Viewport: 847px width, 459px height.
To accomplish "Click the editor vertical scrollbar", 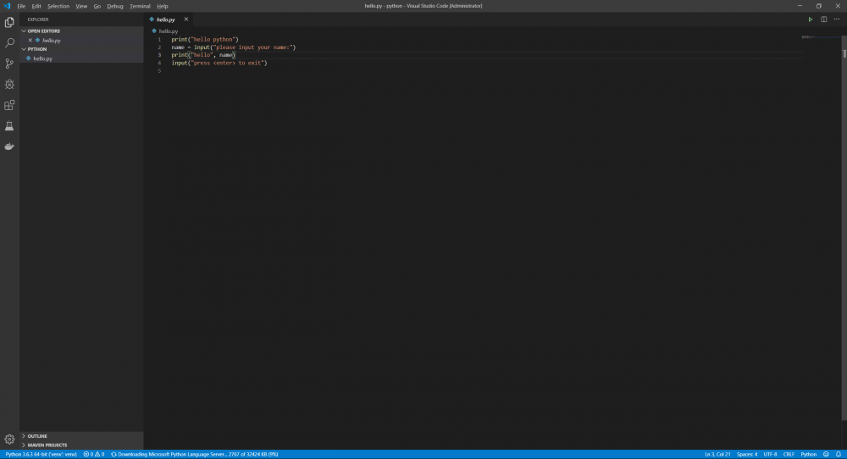I will click(x=844, y=227).
